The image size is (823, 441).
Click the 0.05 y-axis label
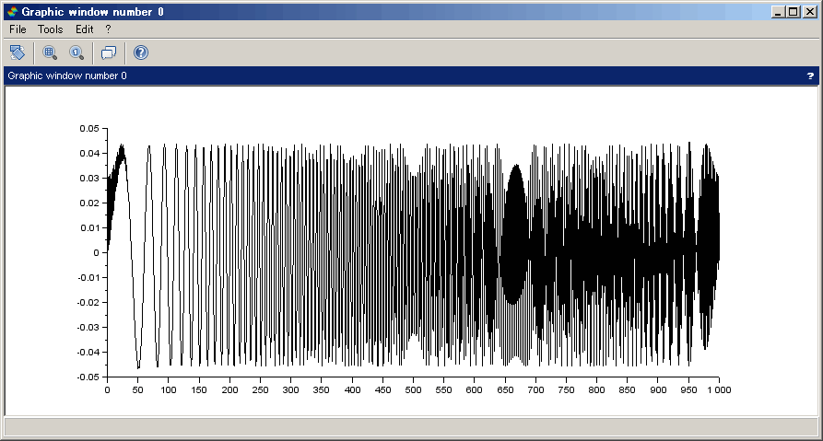89,129
